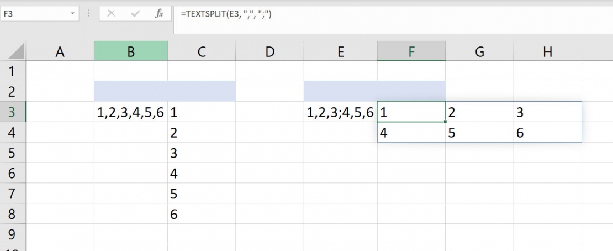Viewport: 613px width, 251px height.
Task: Select column F header
Action: point(411,51)
